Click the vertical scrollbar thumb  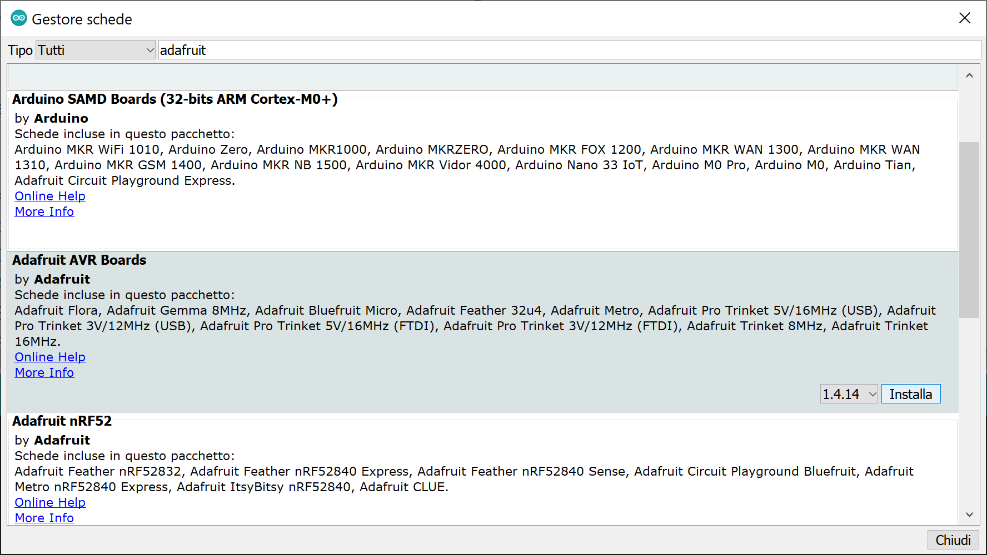click(x=969, y=230)
